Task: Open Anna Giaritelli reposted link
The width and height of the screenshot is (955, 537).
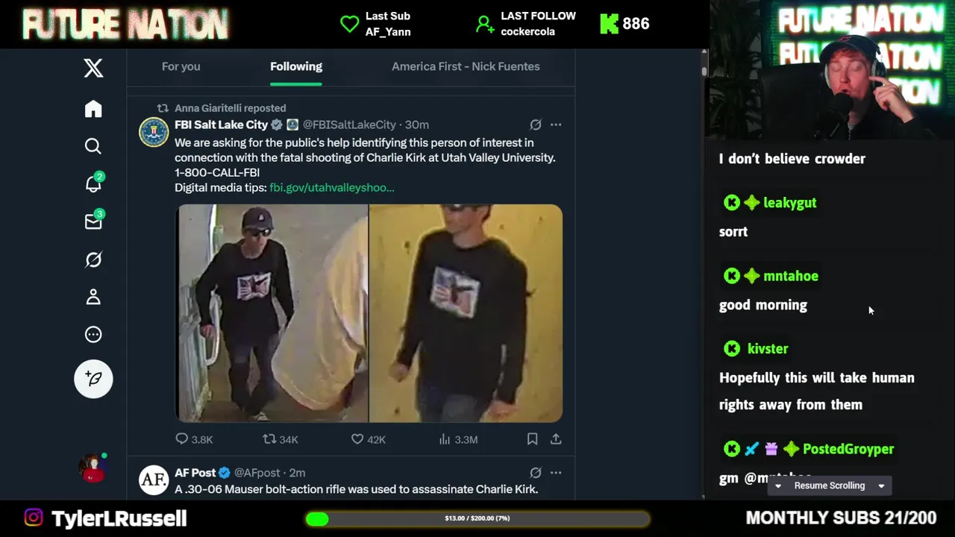Action: 230,108
